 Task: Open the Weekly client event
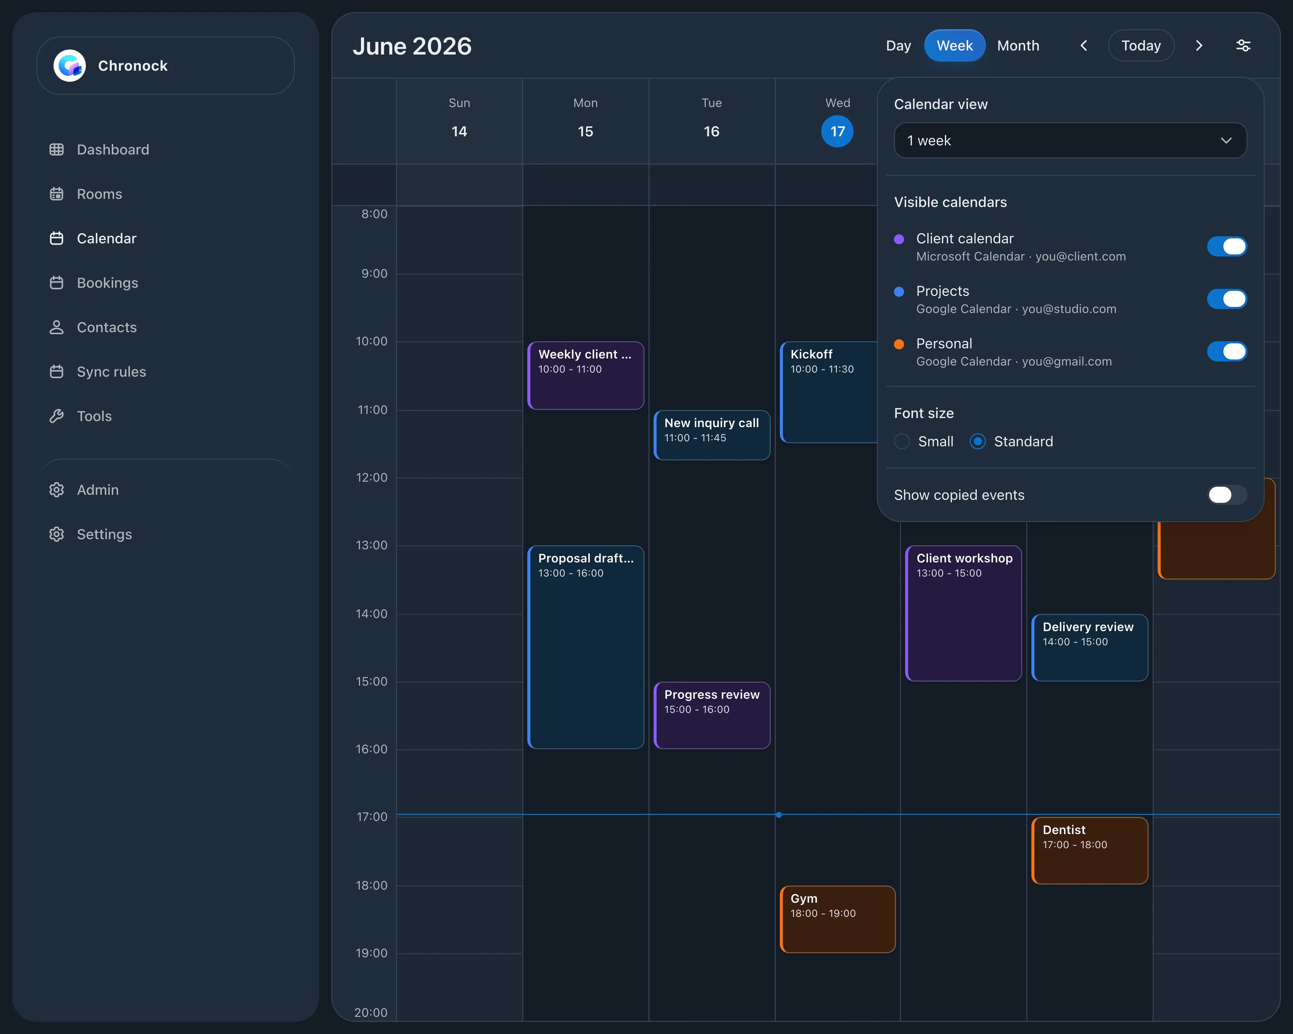click(585, 376)
